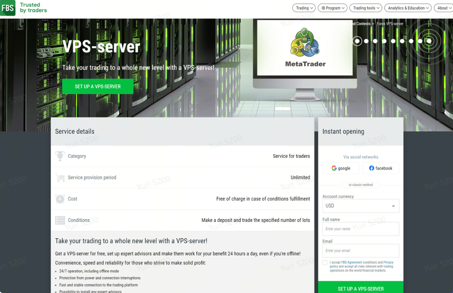453x293 pixels.
Task: Click the Facebook logo icon
Action: point(372,168)
